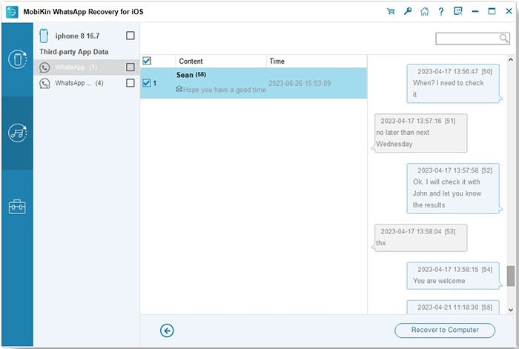Click the envelope icon in Sean's message

pos(179,89)
